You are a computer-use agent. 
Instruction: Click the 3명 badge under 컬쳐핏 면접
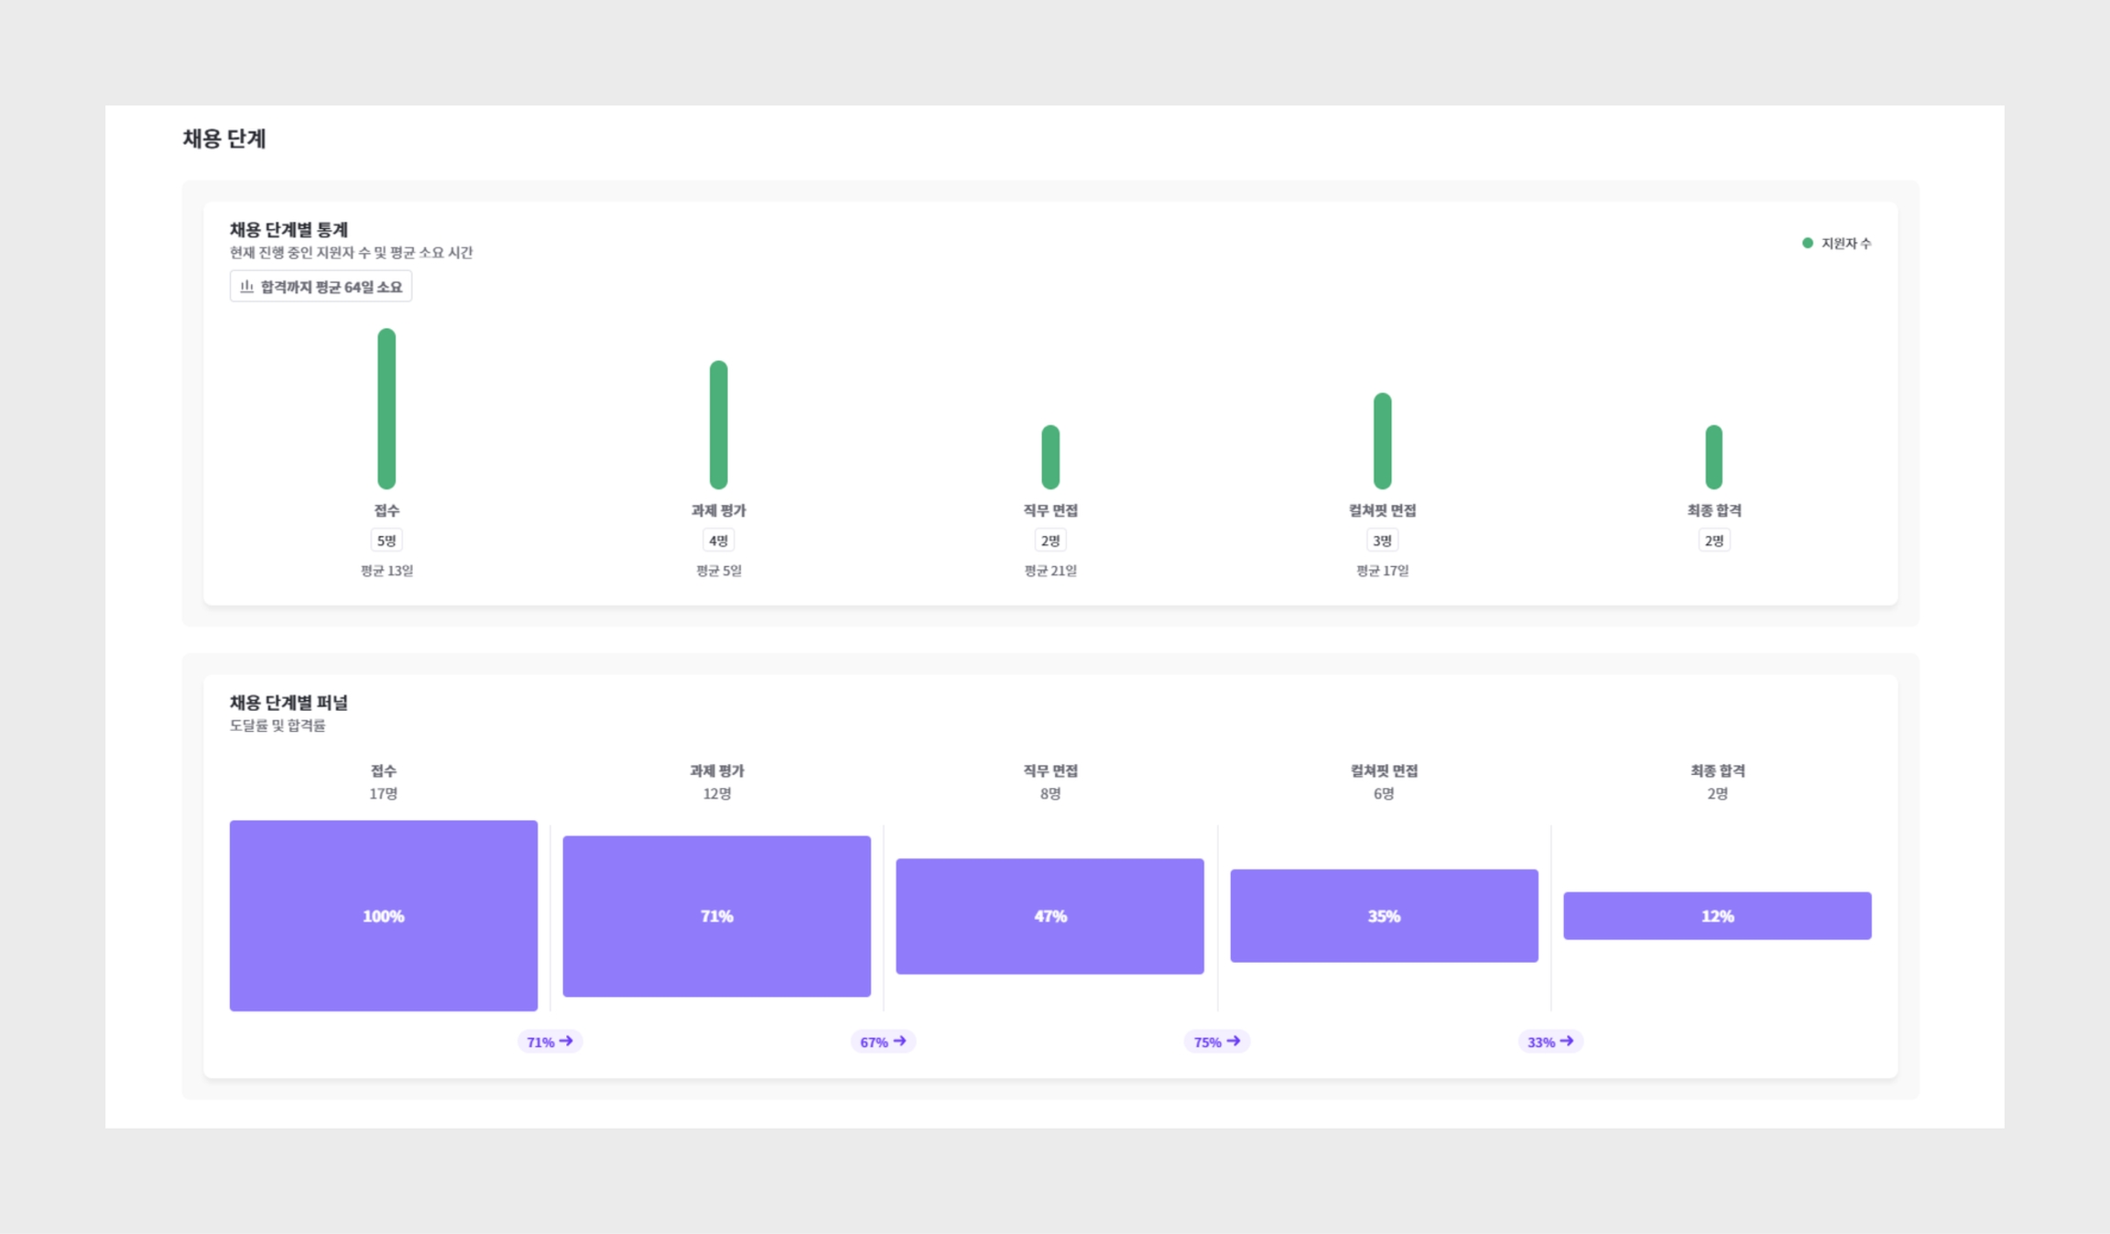[x=1382, y=541]
